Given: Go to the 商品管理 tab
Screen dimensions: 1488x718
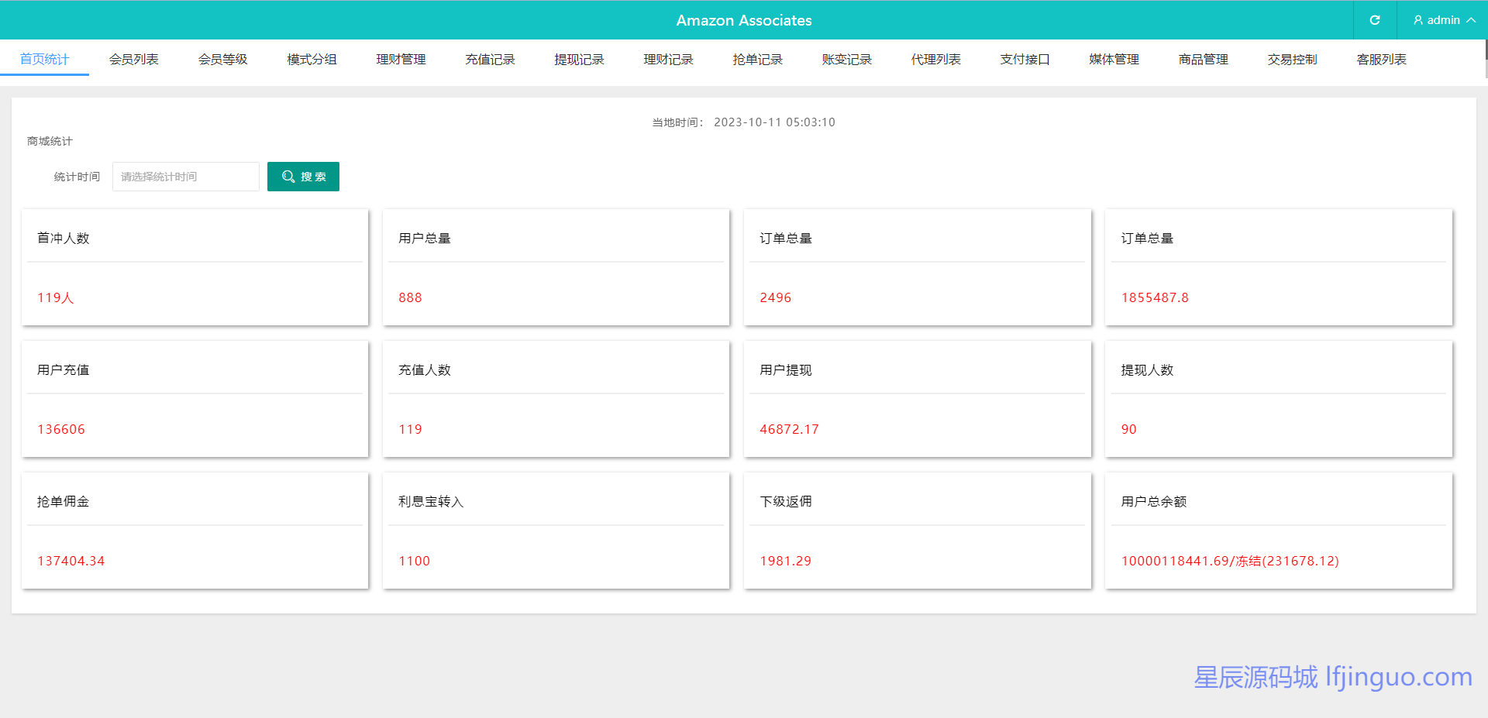Looking at the screenshot, I should pos(1203,60).
